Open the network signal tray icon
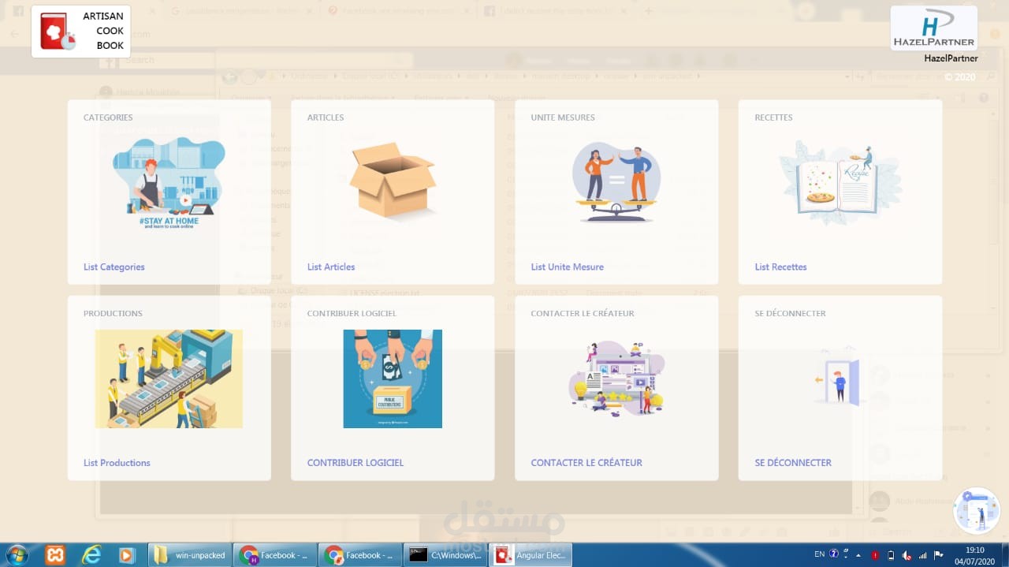The height and width of the screenshot is (567, 1009). (922, 555)
